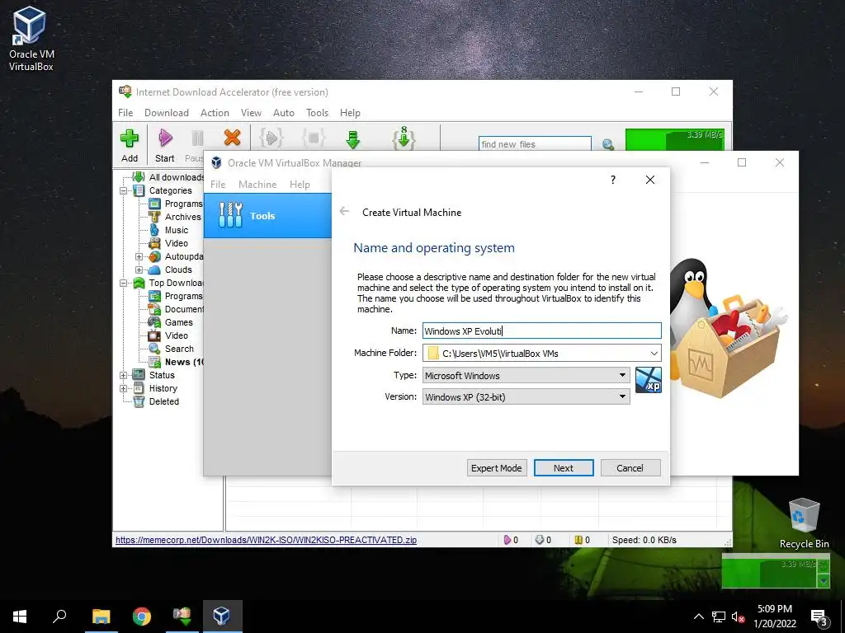Click the magnifier search icon beside find field
The width and height of the screenshot is (845, 633).
click(x=608, y=144)
